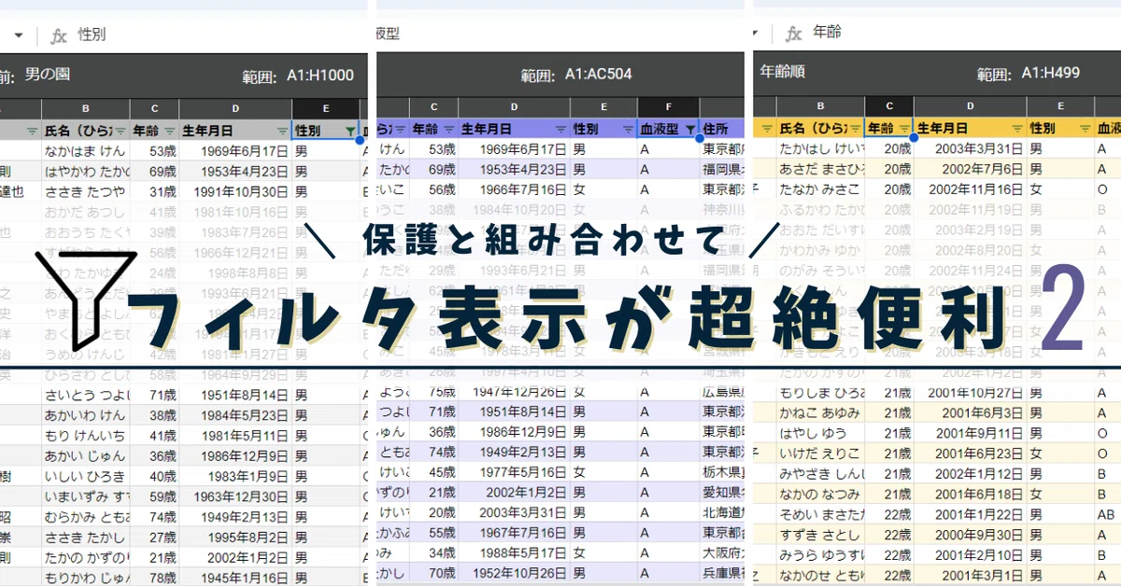Open the filter icon on 年齢 header in the right sheet
This screenshot has height=586, width=1121.
[903, 128]
